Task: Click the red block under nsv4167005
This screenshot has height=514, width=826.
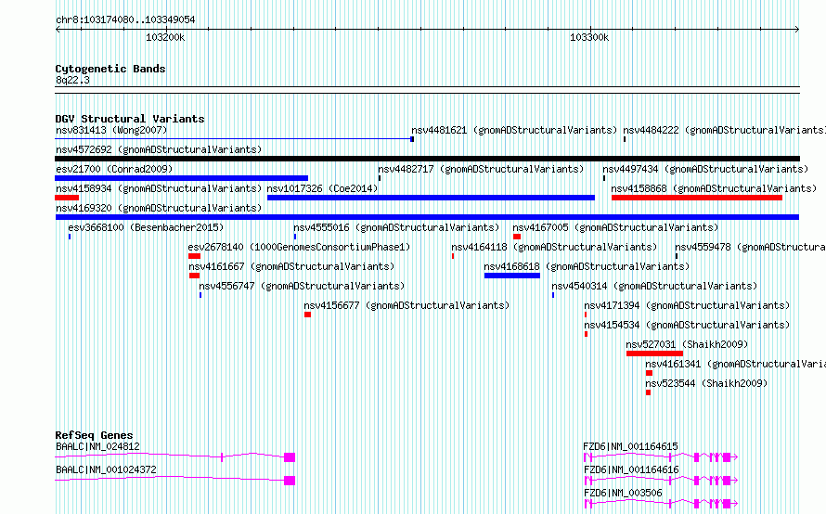Action: pos(517,237)
